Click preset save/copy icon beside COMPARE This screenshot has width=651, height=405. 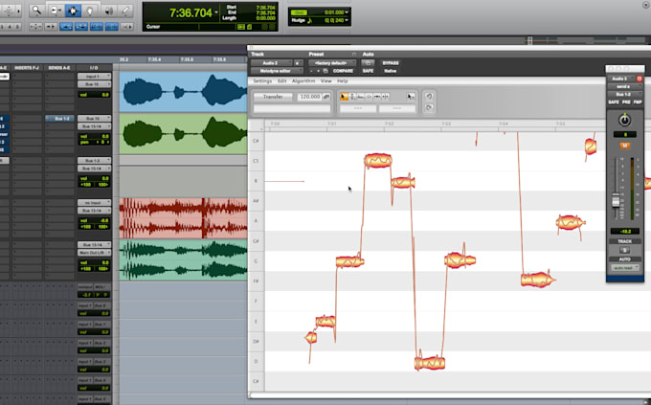point(325,71)
